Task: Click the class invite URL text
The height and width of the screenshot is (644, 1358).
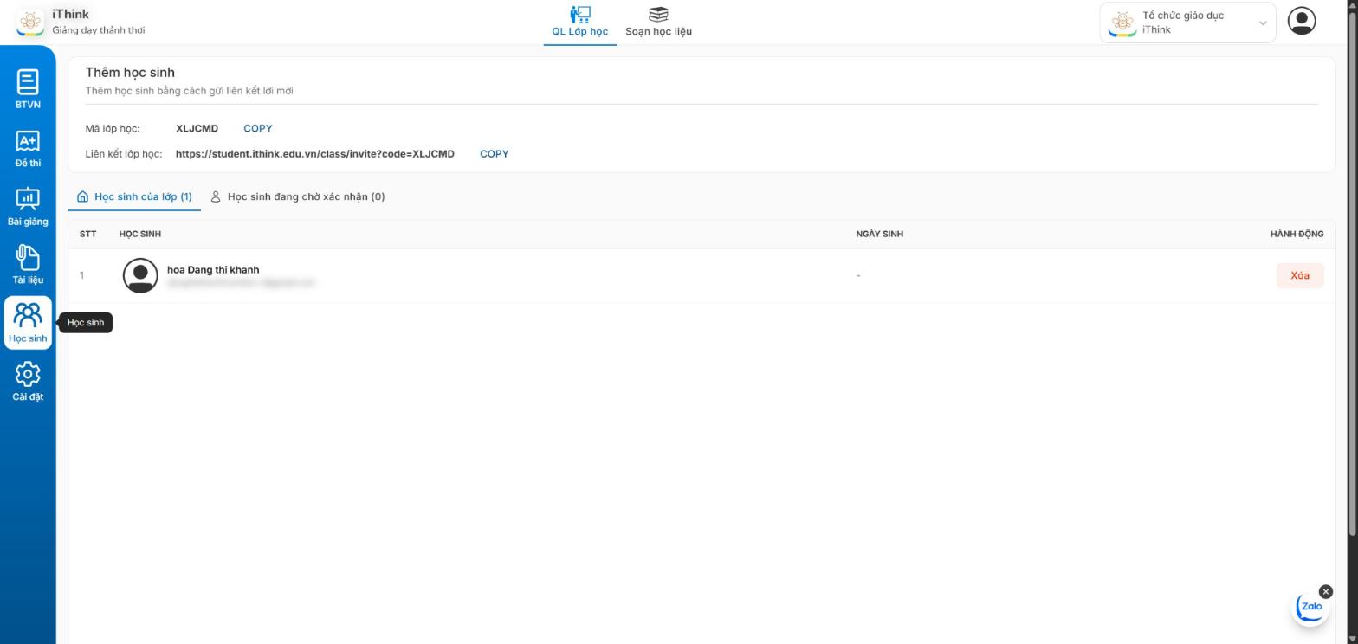Action: (x=315, y=154)
